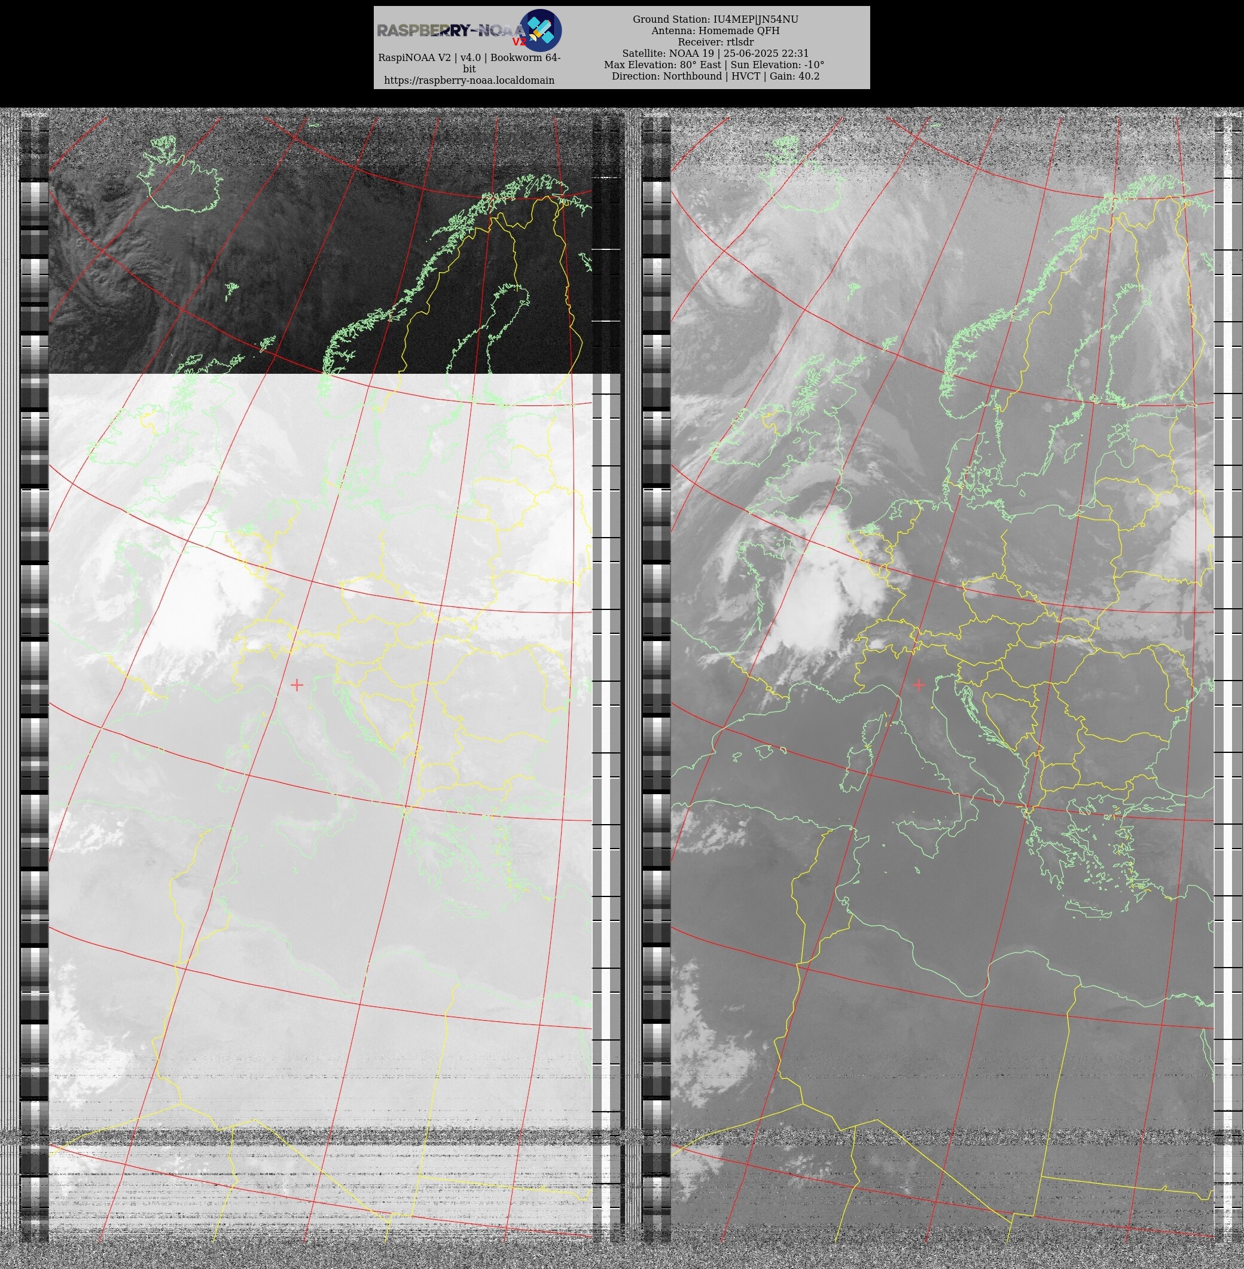
Task: Click the 'Max Elevation: 80° East' line
Action: click(715, 65)
